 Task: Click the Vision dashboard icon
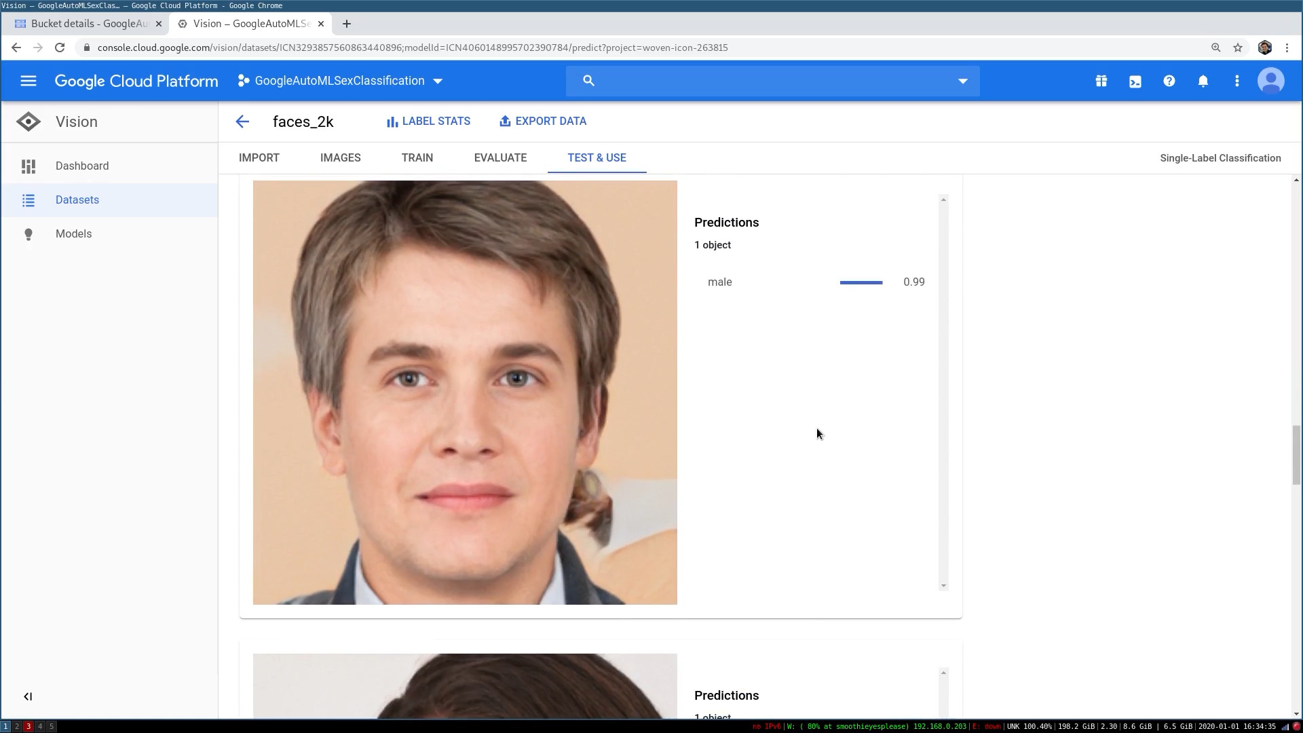(29, 166)
